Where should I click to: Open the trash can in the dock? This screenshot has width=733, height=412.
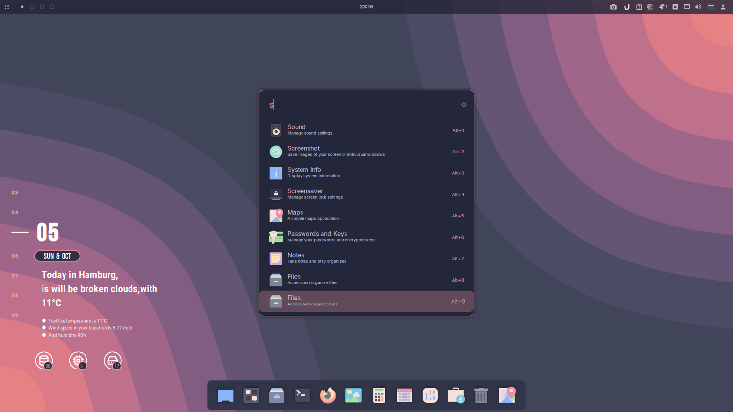tap(481, 395)
